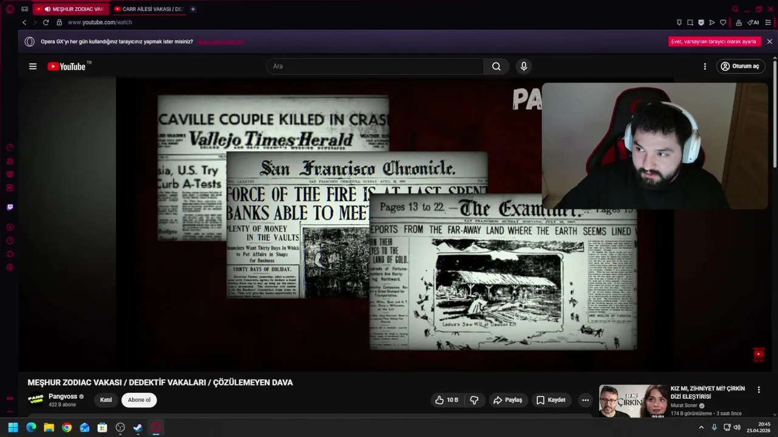Go back with the browser back arrow

[x=24, y=22]
